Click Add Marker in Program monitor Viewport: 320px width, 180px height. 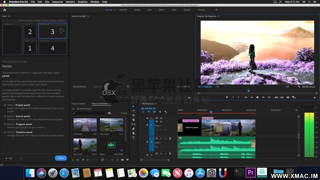click(x=227, y=97)
